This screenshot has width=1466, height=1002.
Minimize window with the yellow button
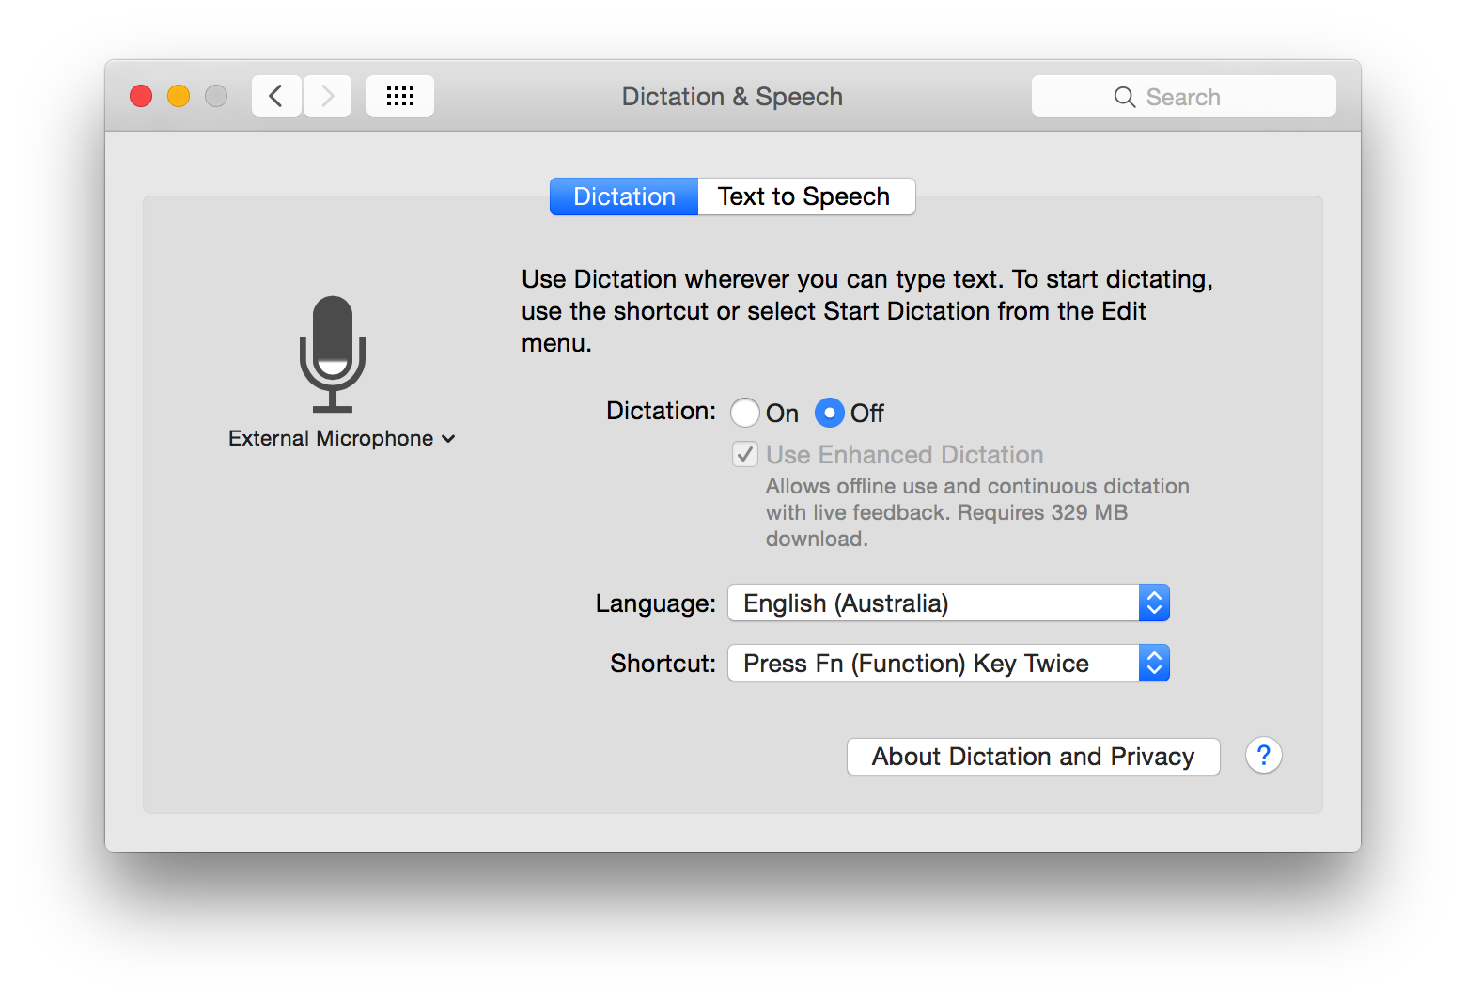click(x=179, y=96)
